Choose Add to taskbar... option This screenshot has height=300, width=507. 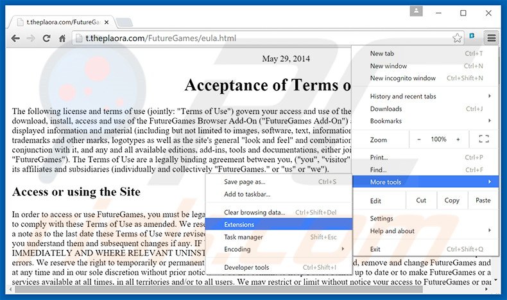pos(279,194)
